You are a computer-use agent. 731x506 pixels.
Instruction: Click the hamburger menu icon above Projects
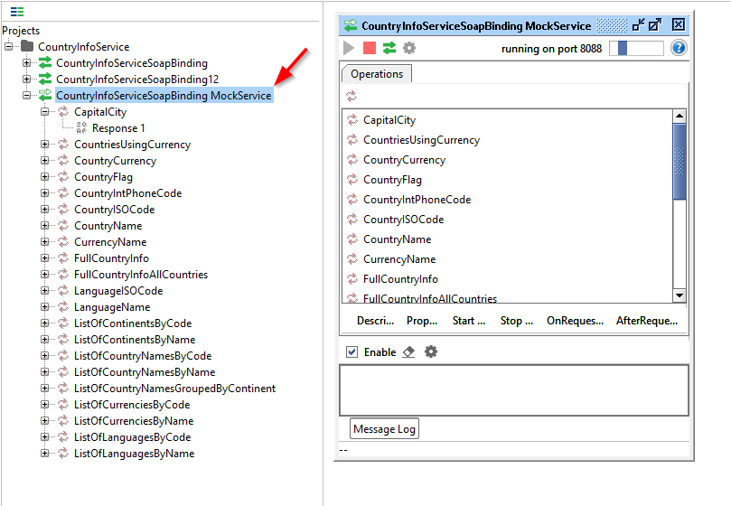click(x=17, y=12)
